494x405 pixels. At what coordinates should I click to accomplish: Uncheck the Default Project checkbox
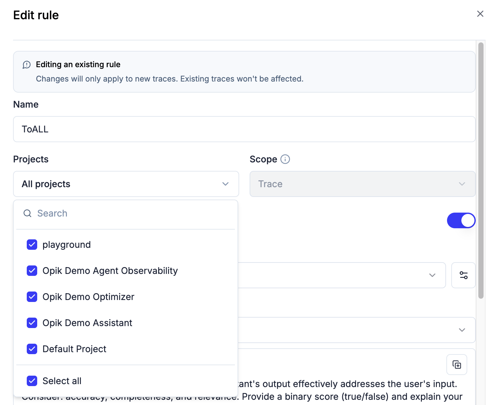tap(32, 349)
